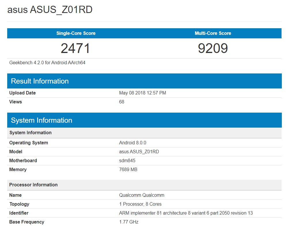
Task: Click the Result Information section header
Action: coord(145,81)
